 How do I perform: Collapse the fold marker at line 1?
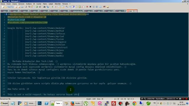coord(6,14)
